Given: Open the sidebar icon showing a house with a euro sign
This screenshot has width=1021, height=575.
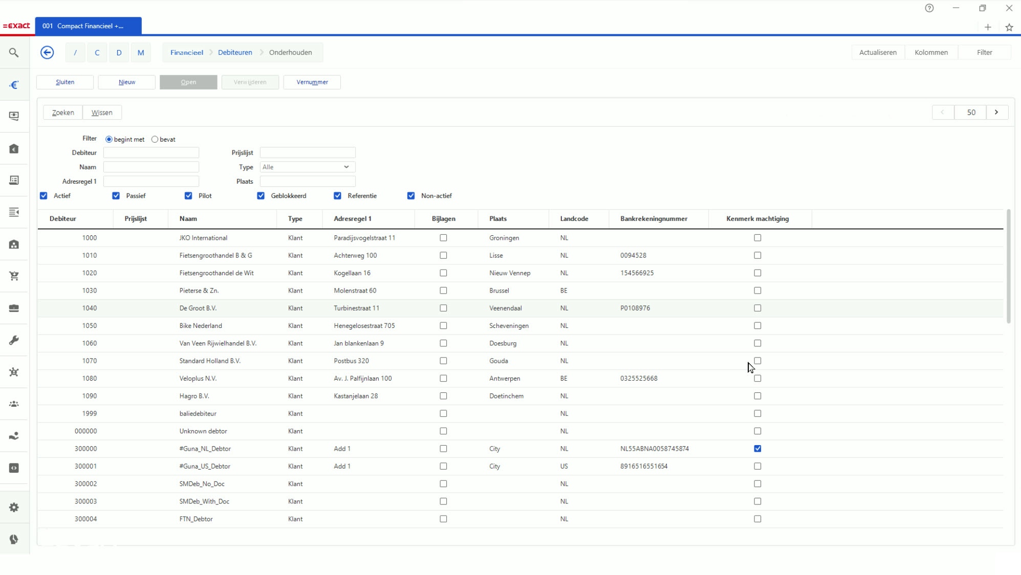Looking at the screenshot, I should pyautogui.click(x=14, y=149).
